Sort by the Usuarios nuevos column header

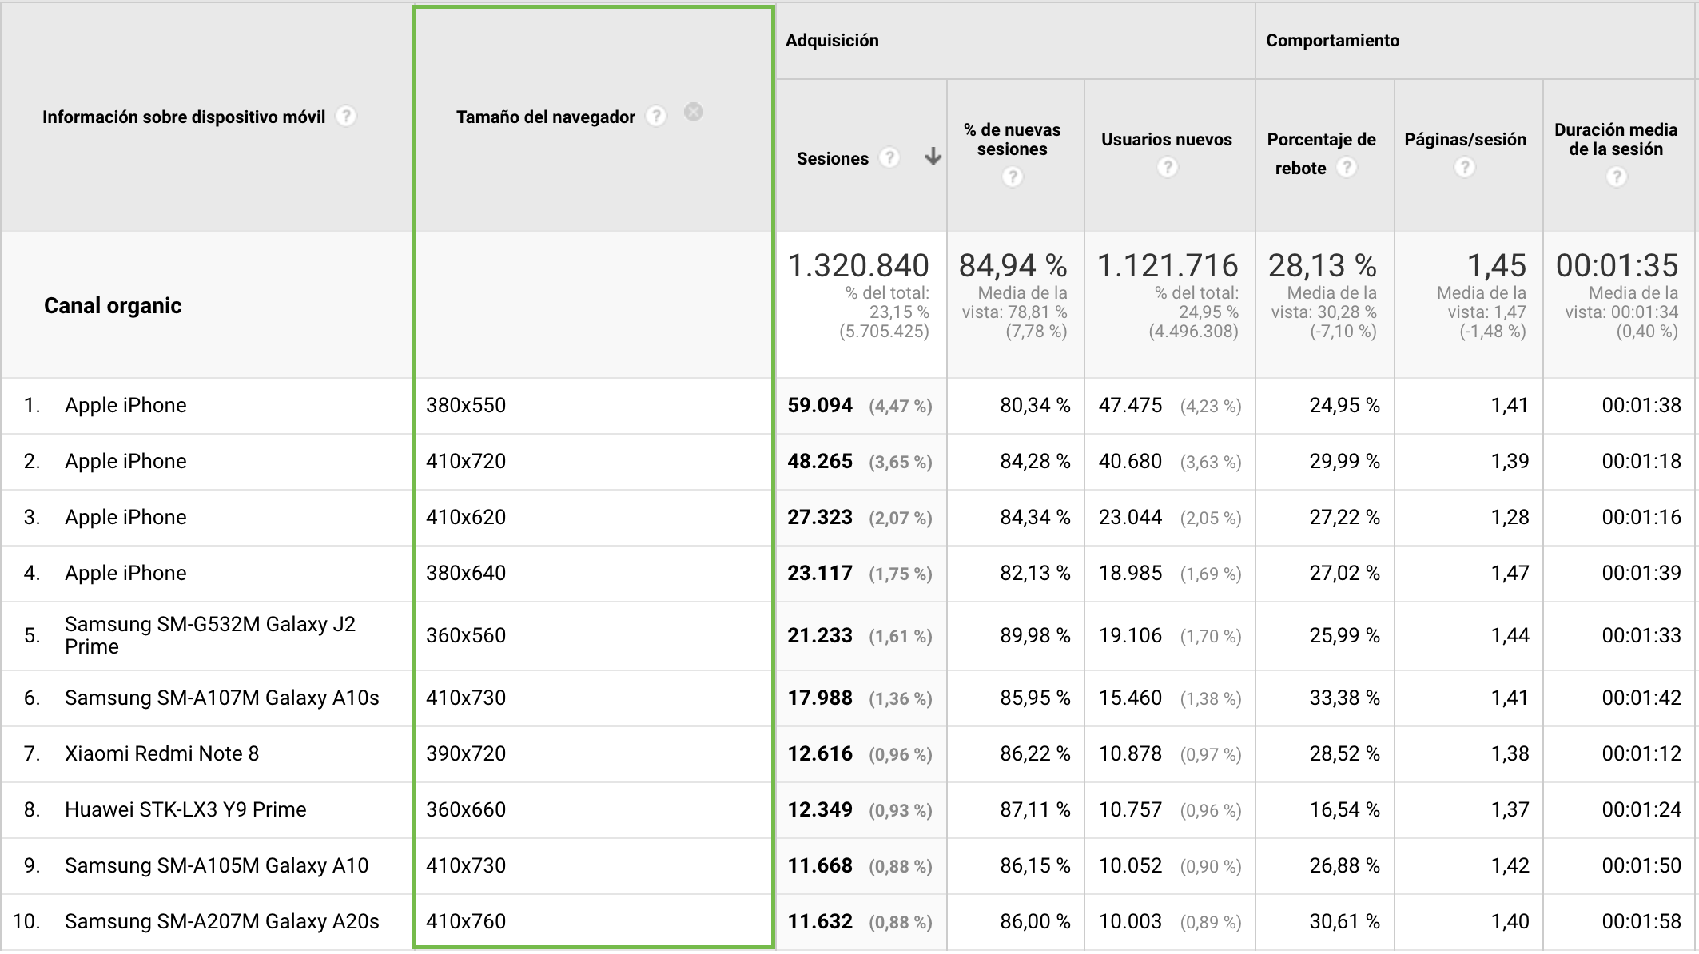click(1166, 140)
